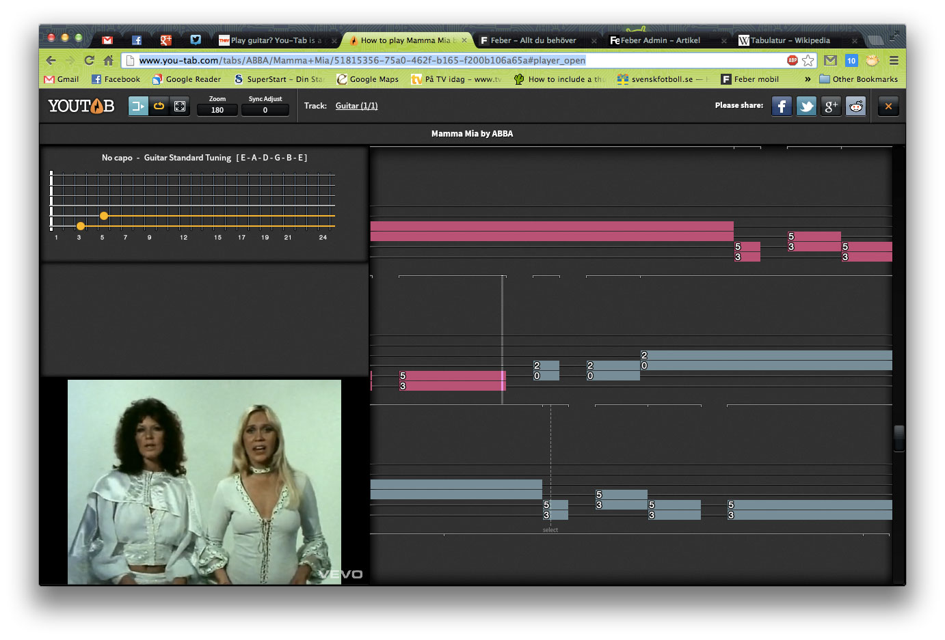This screenshot has height=640, width=945.
Task: Click the Sync Adjust value field
Action: click(265, 110)
